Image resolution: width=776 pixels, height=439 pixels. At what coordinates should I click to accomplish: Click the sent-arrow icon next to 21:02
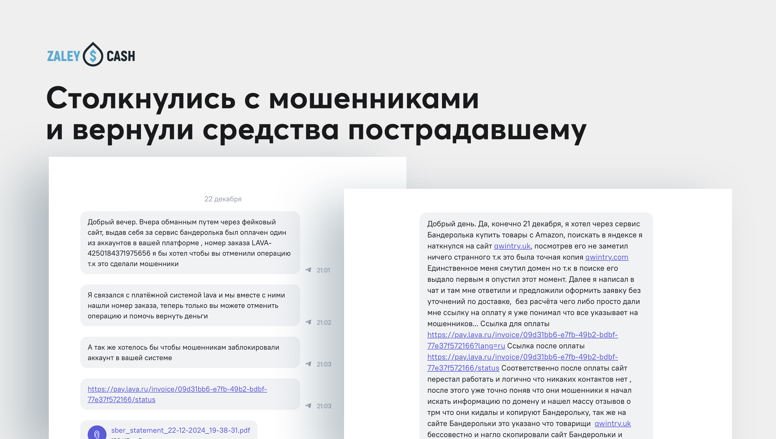tap(308, 322)
